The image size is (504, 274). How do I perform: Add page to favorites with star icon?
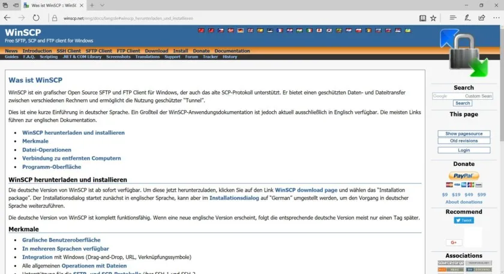tap(433, 18)
